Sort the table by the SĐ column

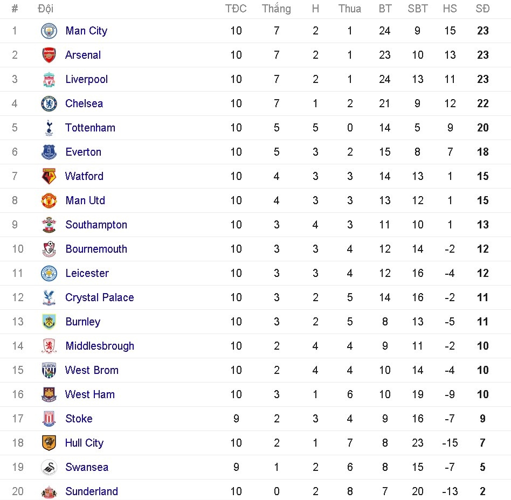482,9
